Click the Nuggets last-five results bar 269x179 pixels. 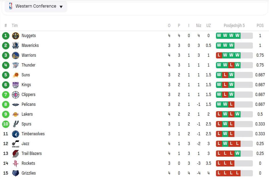coord(234,36)
